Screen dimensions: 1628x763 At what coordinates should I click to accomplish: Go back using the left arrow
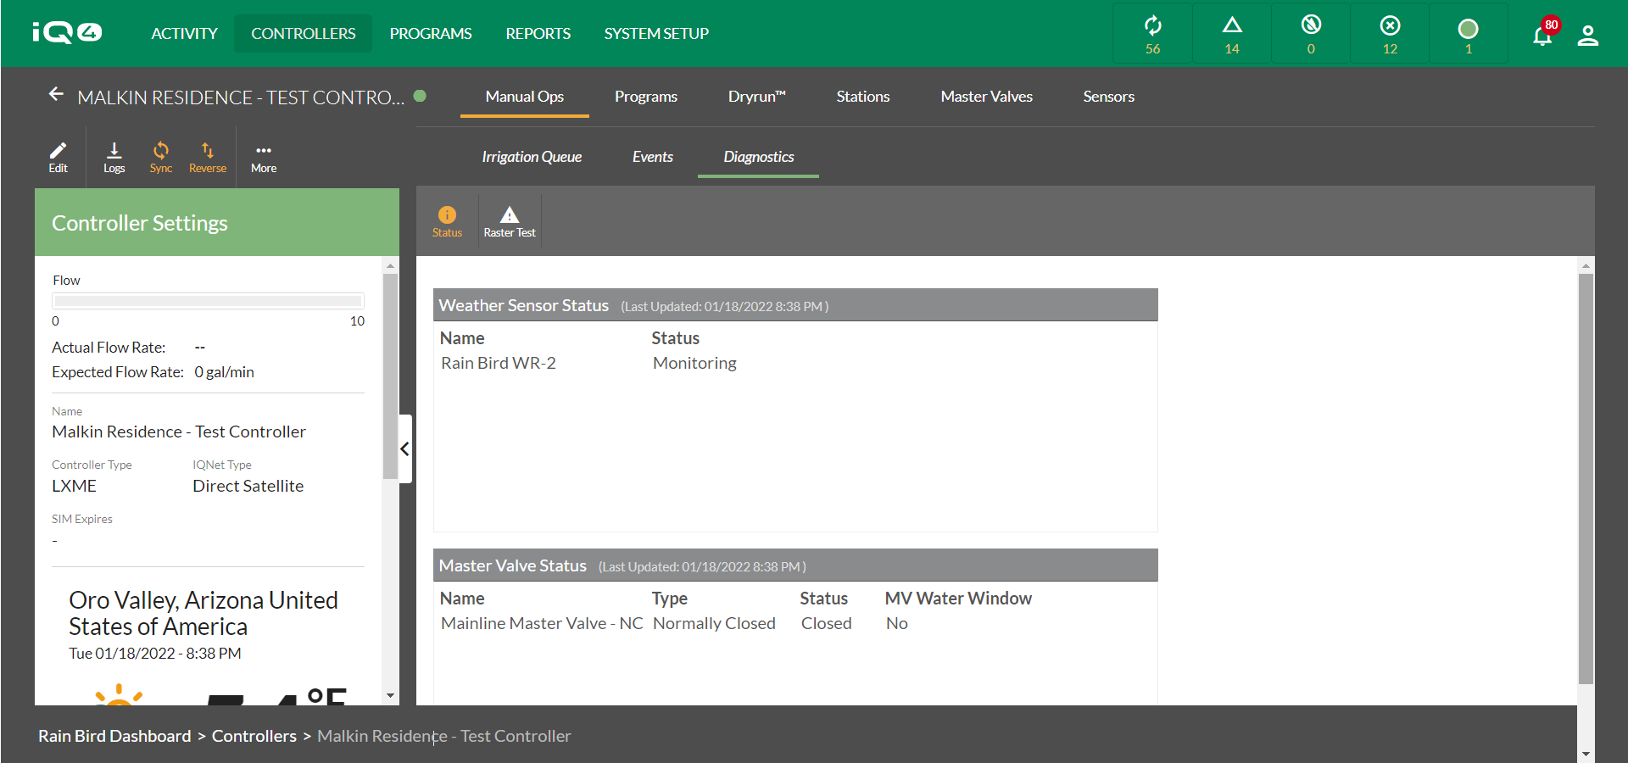click(x=56, y=94)
